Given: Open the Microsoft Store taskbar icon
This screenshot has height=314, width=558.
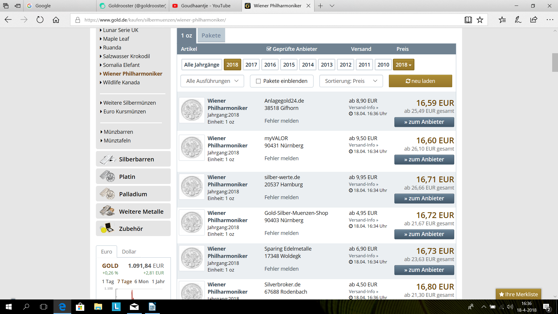Looking at the screenshot, I should click(x=80, y=307).
